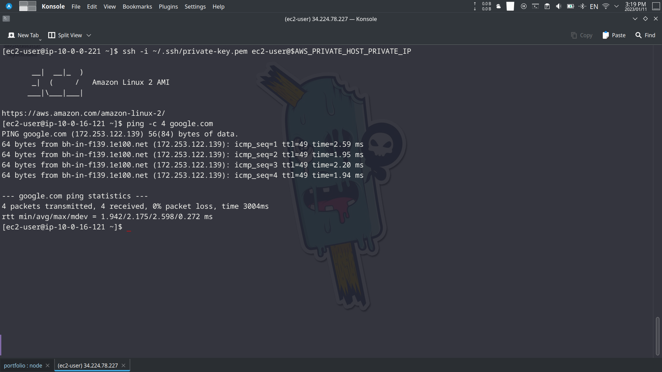Switch to the portfolio : node tab
662x372 pixels.
click(x=23, y=365)
